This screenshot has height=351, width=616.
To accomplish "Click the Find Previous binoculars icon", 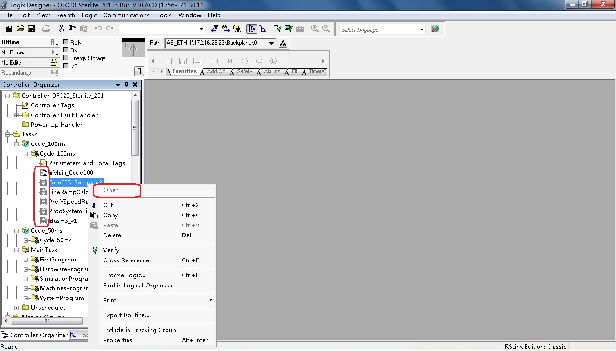I will click(215, 29).
